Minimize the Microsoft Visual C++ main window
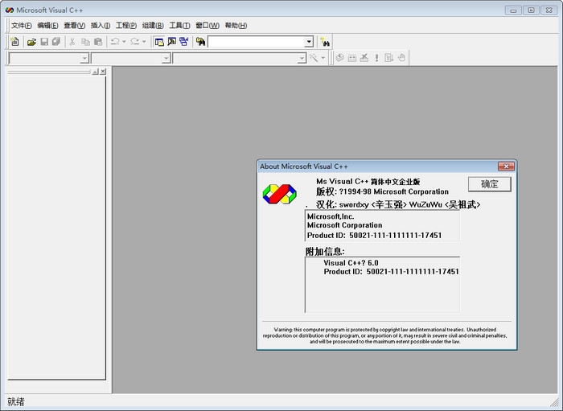This screenshot has width=563, height=411. (513, 10)
